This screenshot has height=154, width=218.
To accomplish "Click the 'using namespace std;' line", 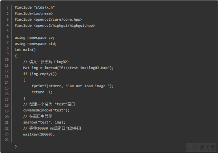I will 36,43.
